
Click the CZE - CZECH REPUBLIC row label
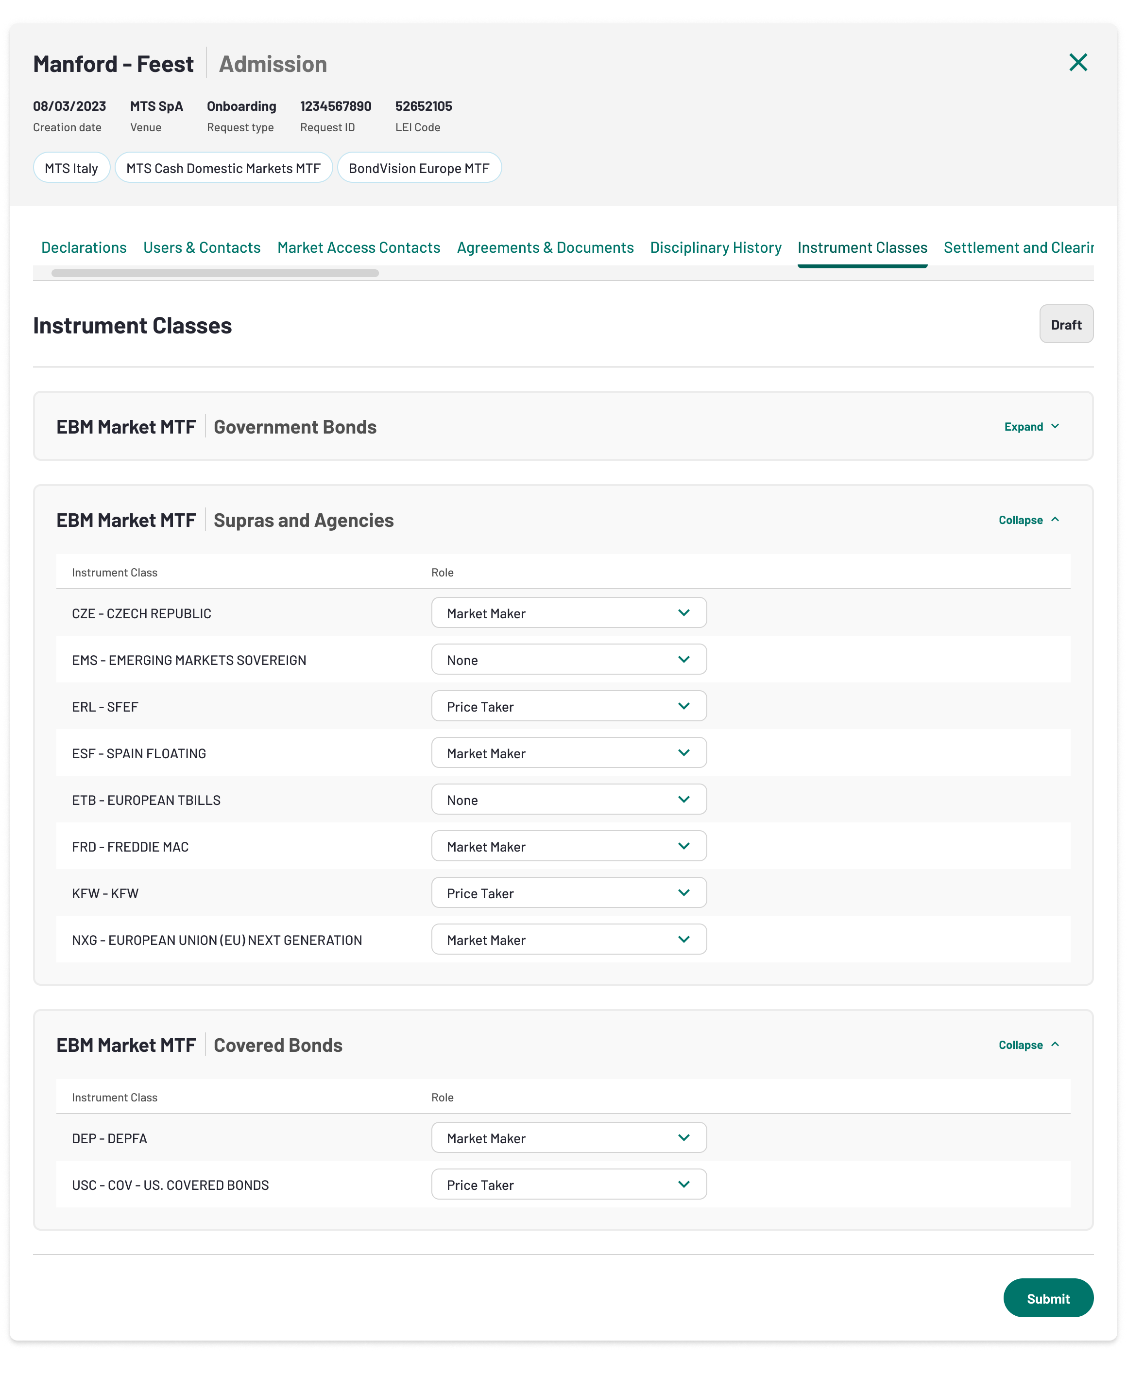(x=141, y=614)
